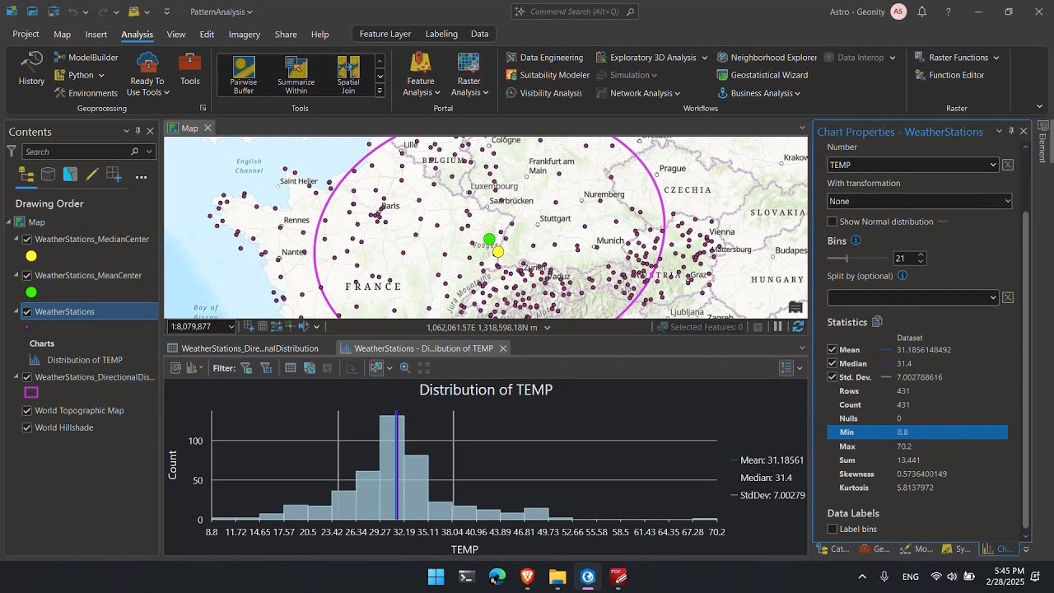Switch Contents to List By Selection

click(x=70, y=175)
